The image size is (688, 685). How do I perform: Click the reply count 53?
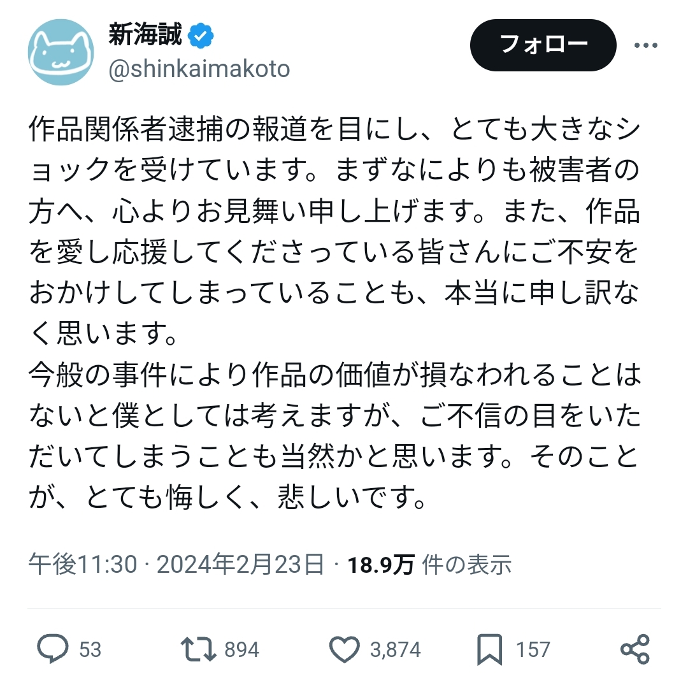pyautogui.click(x=90, y=649)
